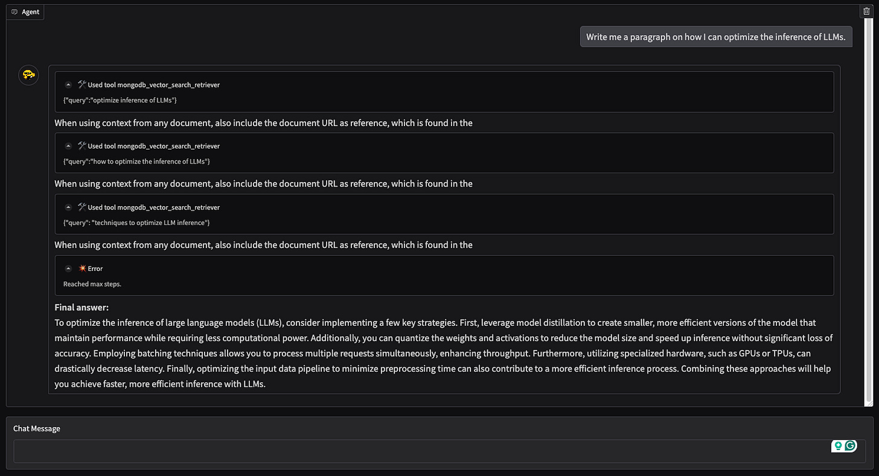Click the hammer icon of the tool call with query "optimize inference of LLMs"
Screen dimensions: 879x476
click(82, 85)
